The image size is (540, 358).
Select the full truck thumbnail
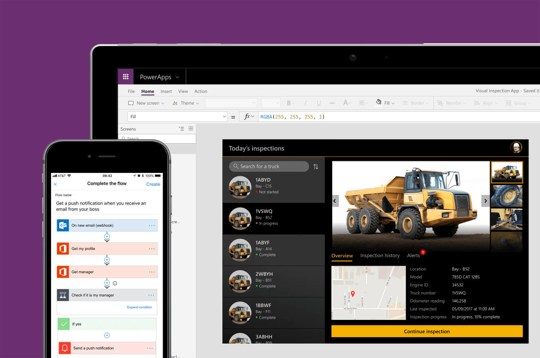(x=507, y=172)
